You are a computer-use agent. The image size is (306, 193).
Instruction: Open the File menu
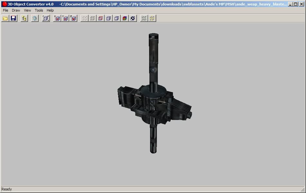click(5, 10)
